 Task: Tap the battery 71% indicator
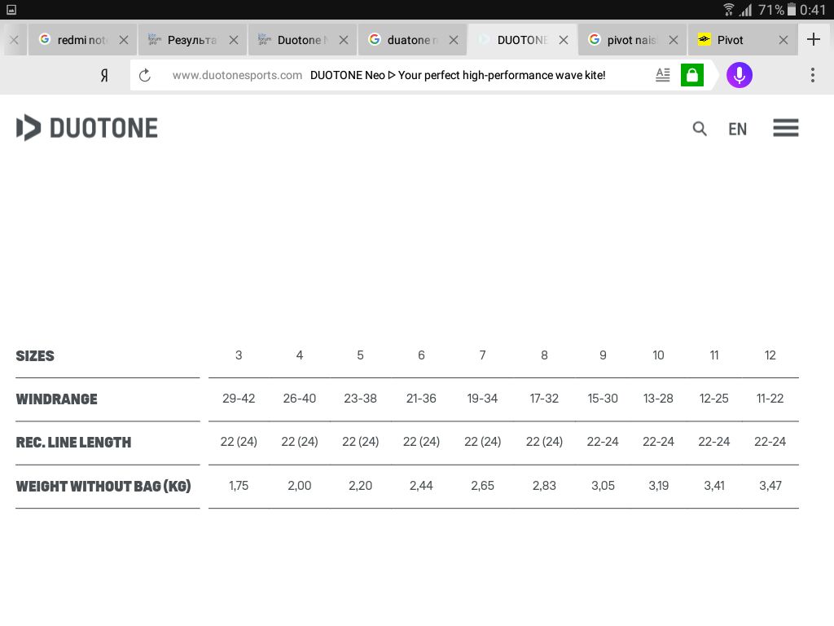pyautogui.click(x=778, y=10)
